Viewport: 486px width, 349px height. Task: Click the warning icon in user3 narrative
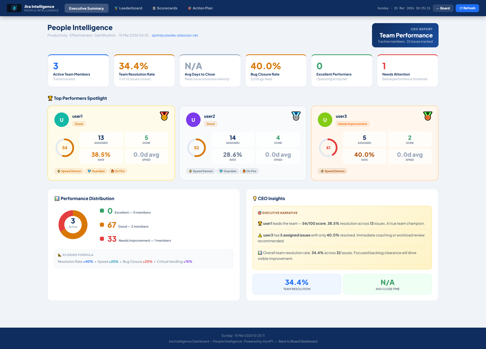click(x=260, y=235)
